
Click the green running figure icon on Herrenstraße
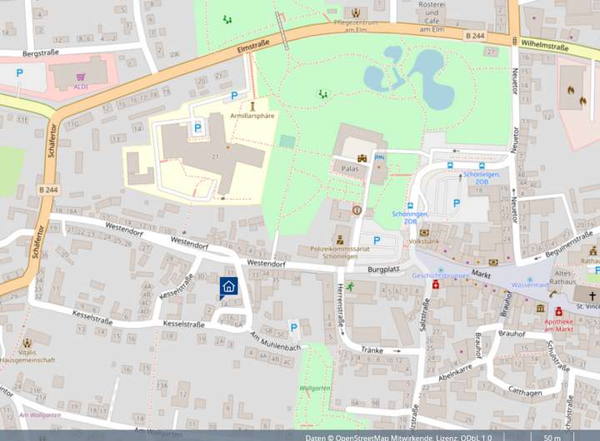tap(351, 286)
